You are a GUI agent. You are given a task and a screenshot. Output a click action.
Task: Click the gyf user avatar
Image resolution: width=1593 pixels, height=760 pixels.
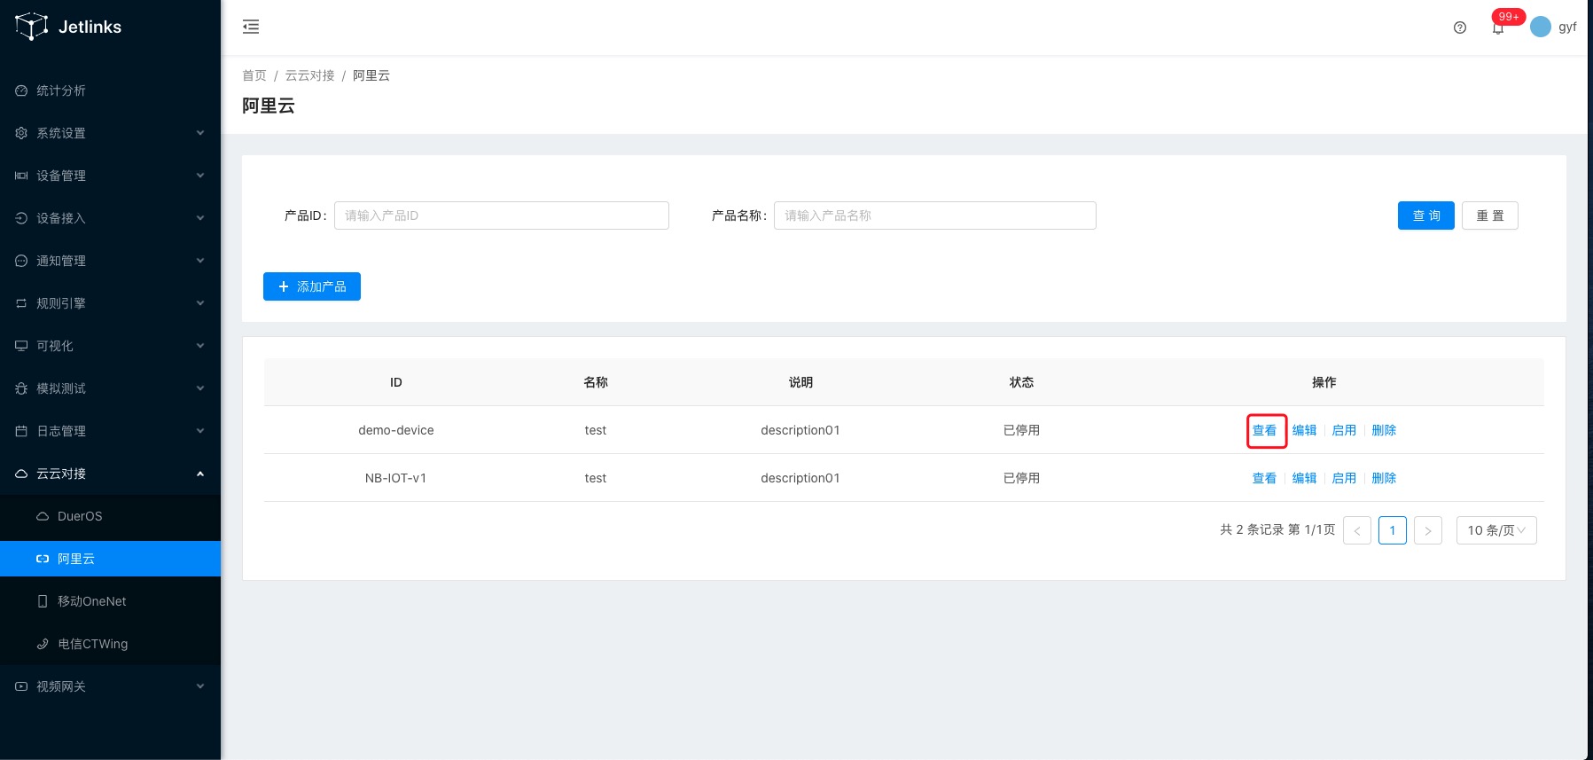[x=1541, y=27]
